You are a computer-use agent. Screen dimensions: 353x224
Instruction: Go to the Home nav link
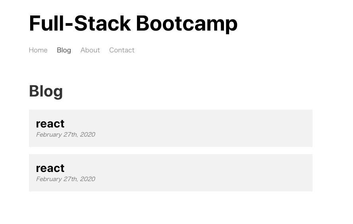(x=38, y=50)
